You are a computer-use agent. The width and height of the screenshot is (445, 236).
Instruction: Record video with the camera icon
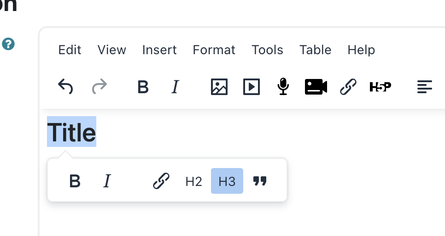click(316, 87)
